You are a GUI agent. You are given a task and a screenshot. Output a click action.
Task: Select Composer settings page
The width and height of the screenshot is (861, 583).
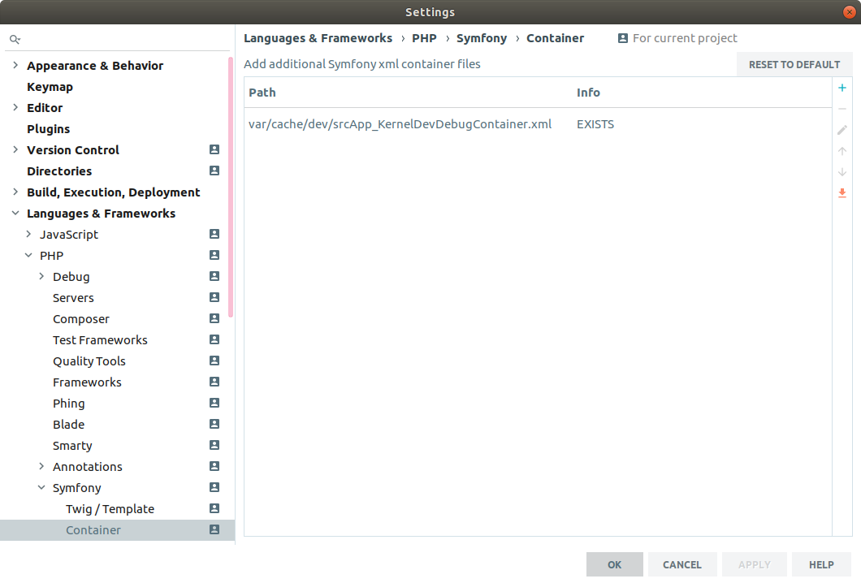(x=80, y=319)
